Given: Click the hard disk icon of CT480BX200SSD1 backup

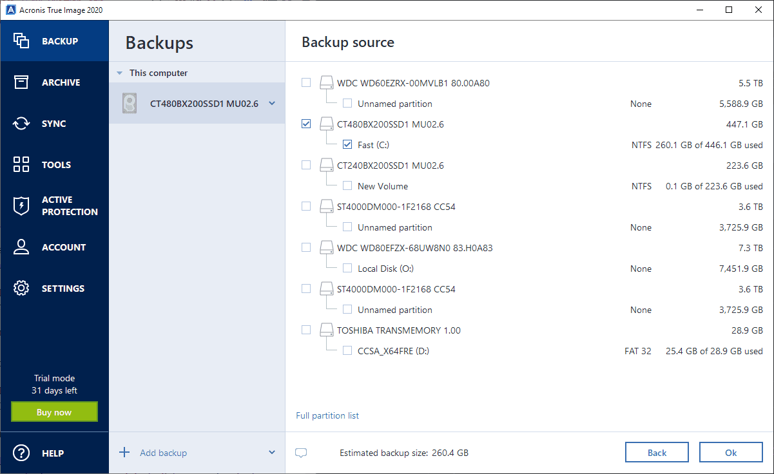Looking at the screenshot, I should (130, 103).
